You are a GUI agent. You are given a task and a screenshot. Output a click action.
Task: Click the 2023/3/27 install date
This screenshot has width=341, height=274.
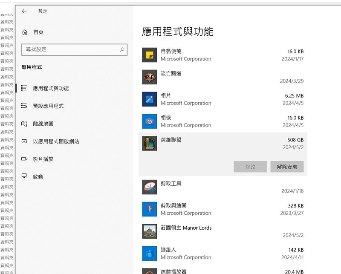click(x=292, y=213)
